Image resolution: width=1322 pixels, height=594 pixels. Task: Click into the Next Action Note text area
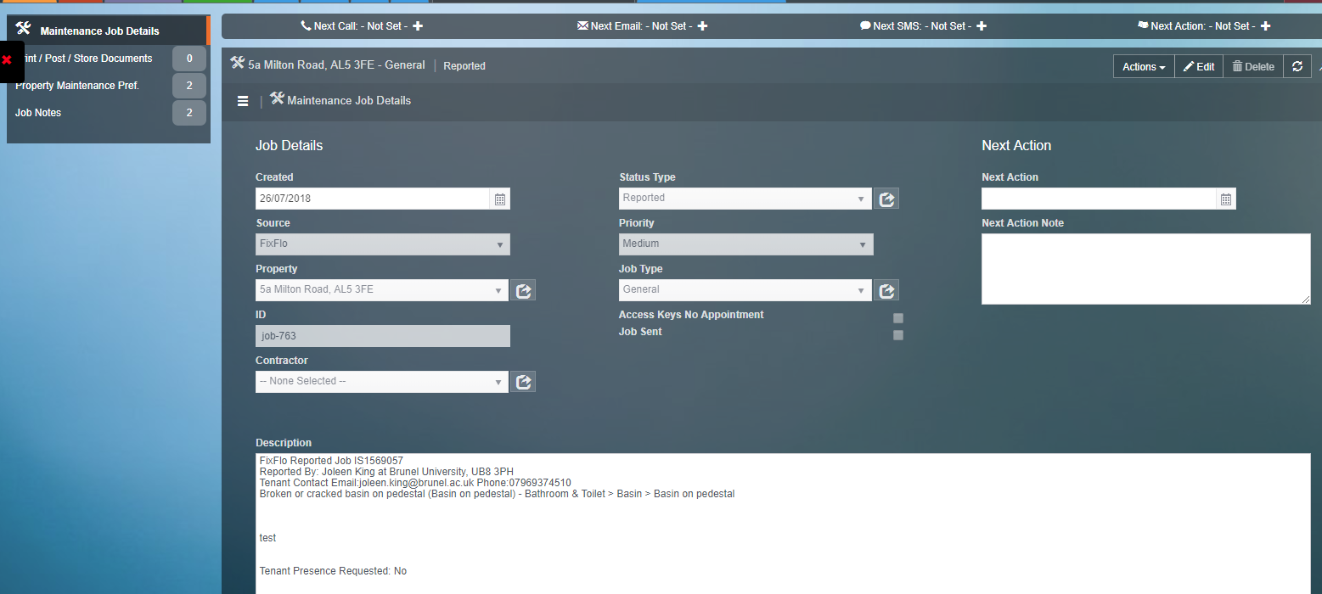click(x=1145, y=269)
